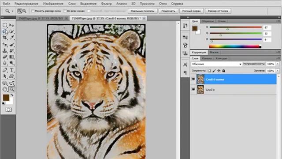
Task: Toggle lock transparent pixels
Action: [209, 71]
